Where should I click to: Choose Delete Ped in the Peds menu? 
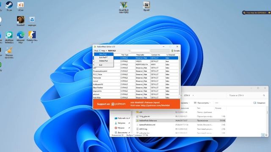(x=103, y=61)
